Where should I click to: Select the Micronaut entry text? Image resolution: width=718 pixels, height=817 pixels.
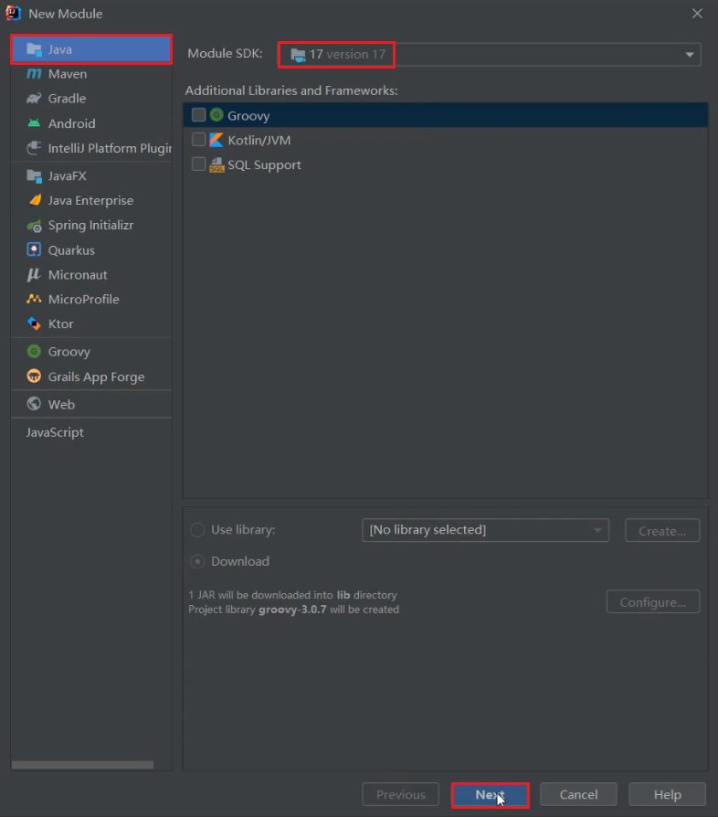pyautogui.click(x=78, y=274)
